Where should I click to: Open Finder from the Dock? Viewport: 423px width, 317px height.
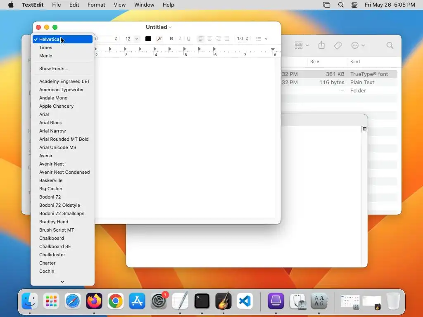pyautogui.click(x=29, y=301)
